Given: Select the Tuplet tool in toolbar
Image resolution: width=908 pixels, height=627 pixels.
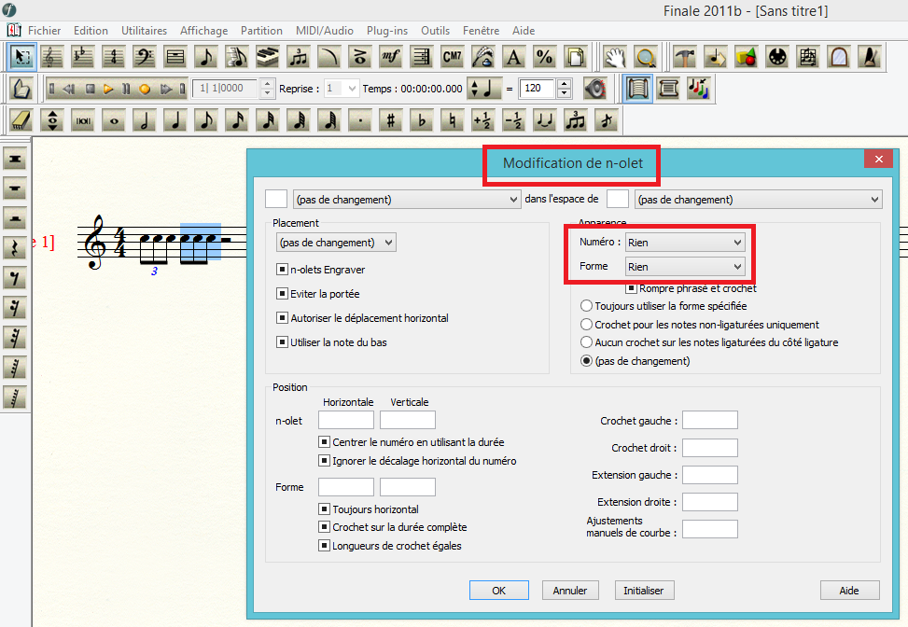Looking at the screenshot, I should coord(299,57).
